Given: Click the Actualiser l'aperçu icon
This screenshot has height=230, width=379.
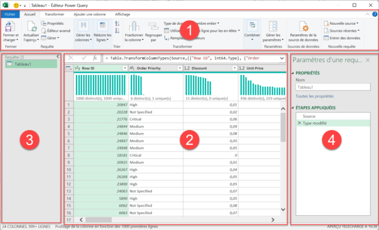Looking at the screenshot, I should [x=31, y=27].
